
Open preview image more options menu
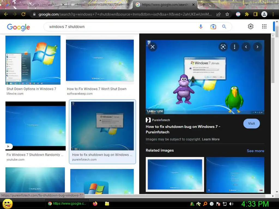click(235, 47)
